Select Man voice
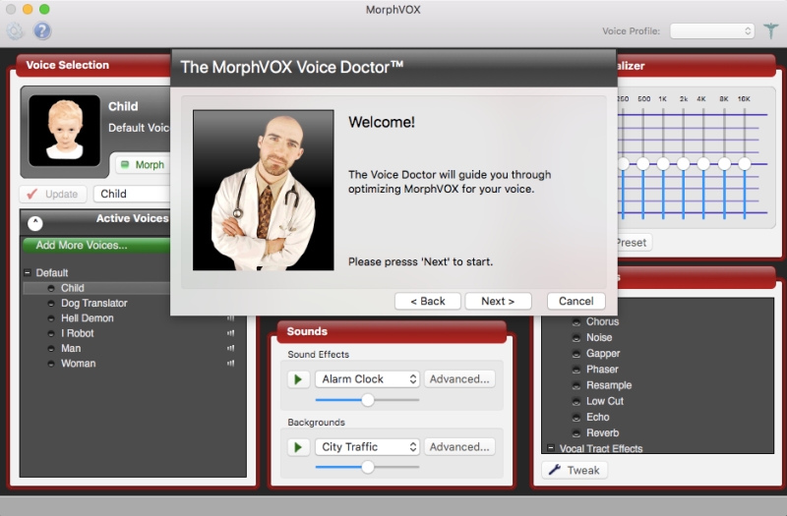This screenshot has height=516, width=787. (x=71, y=348)
